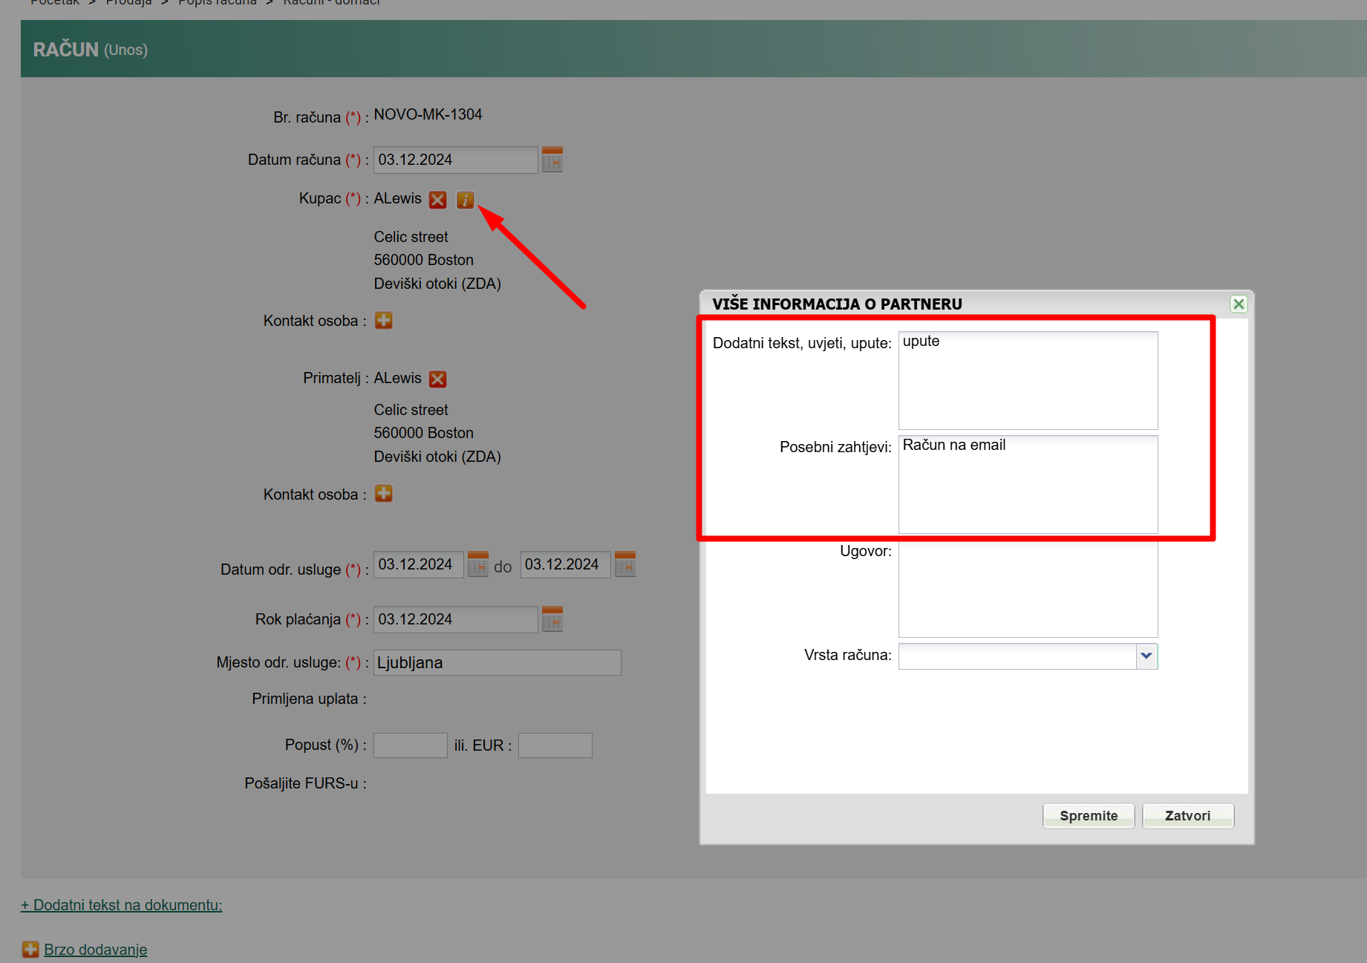Open the Brzo dodavanje link
This screenshot has height=963, width=1367.
point(95,950)
